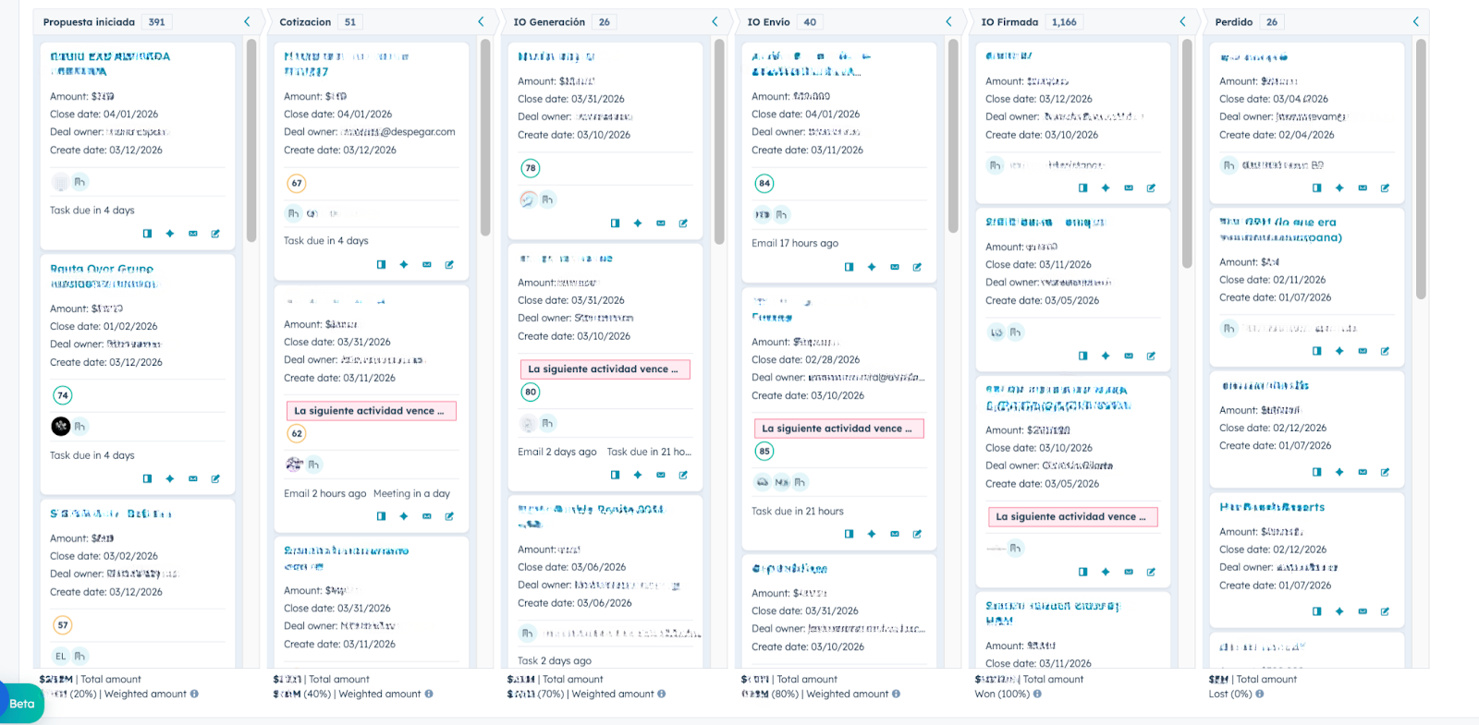Viewport: 1479px width, 725px height.
Task: Click email icon on IO Firmada card closing 03/12/2026
Action: [x=1129, y=187]
